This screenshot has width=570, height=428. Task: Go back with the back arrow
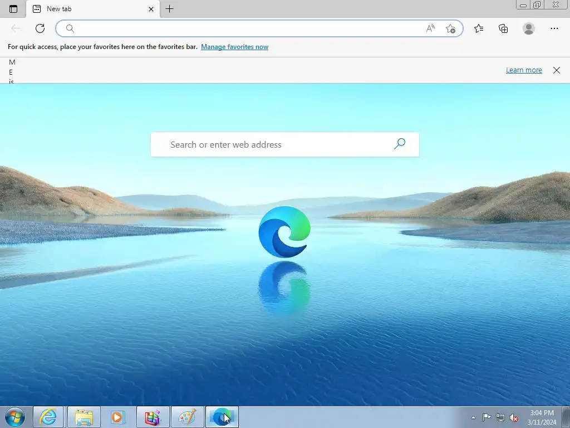[x=16, y=28]
